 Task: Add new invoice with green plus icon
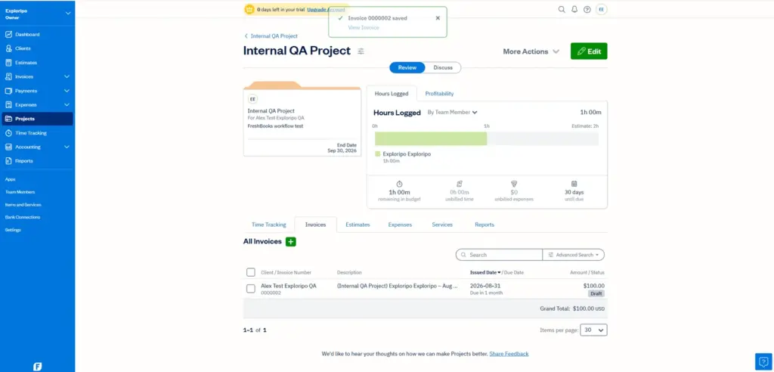point(291,242)
